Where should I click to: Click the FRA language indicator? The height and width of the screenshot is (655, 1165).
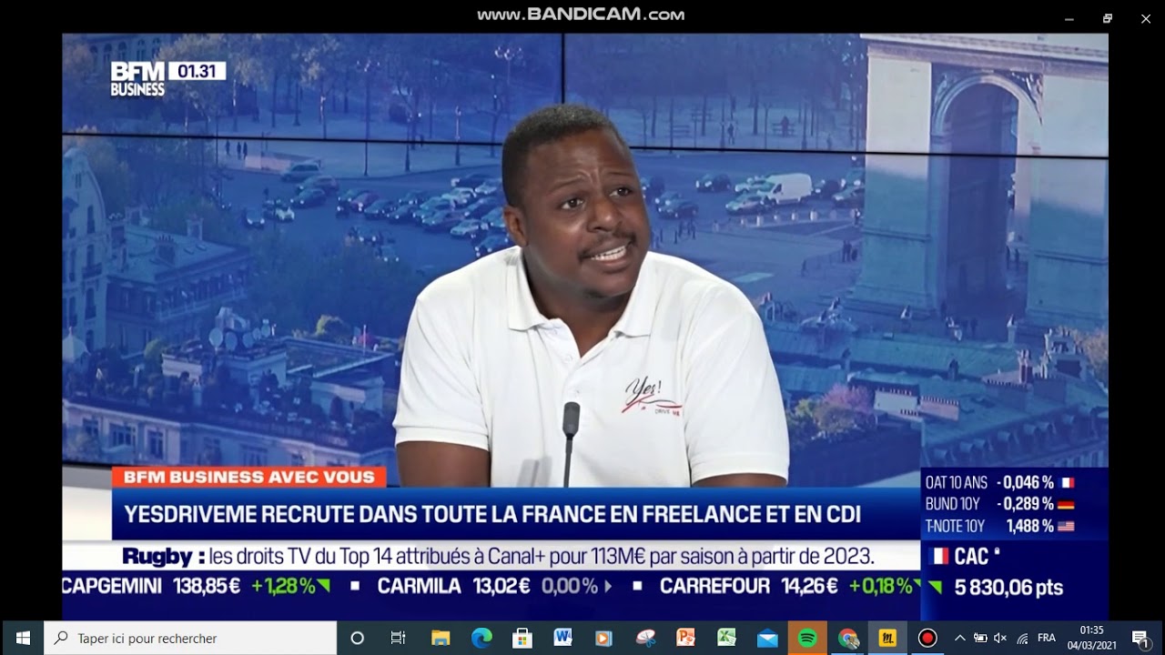1047,638
